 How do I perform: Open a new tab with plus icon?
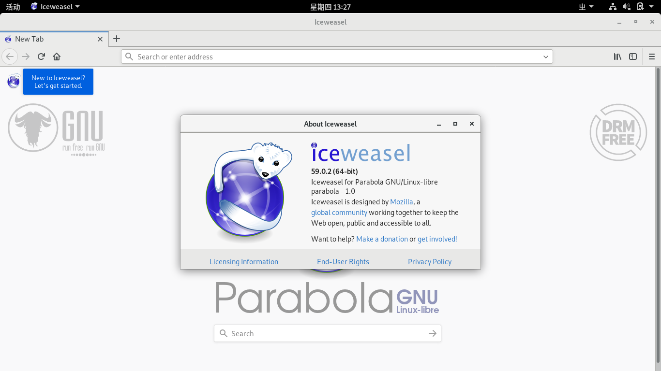pos(116,39)
